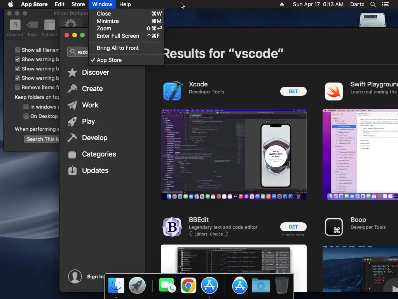
Task: Open the Help menu
Action: click(x=125, y=4)
